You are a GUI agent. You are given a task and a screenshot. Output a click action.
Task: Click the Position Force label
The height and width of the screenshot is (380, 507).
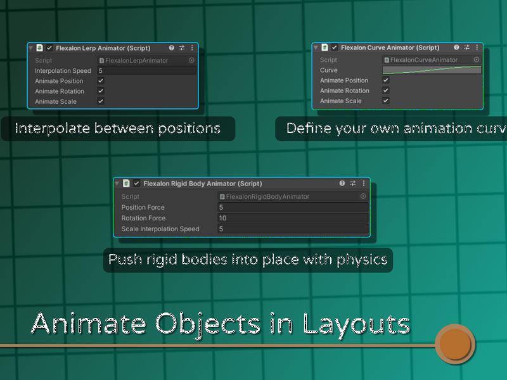click(x=143, y=207)
